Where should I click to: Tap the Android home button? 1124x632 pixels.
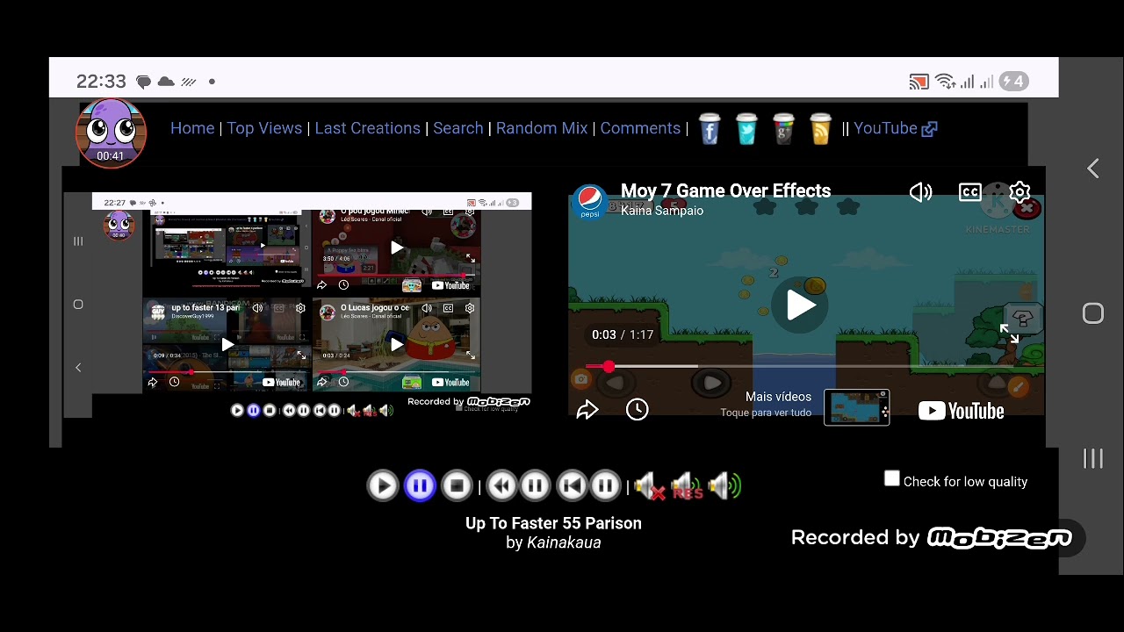(x=1092, y=313)
